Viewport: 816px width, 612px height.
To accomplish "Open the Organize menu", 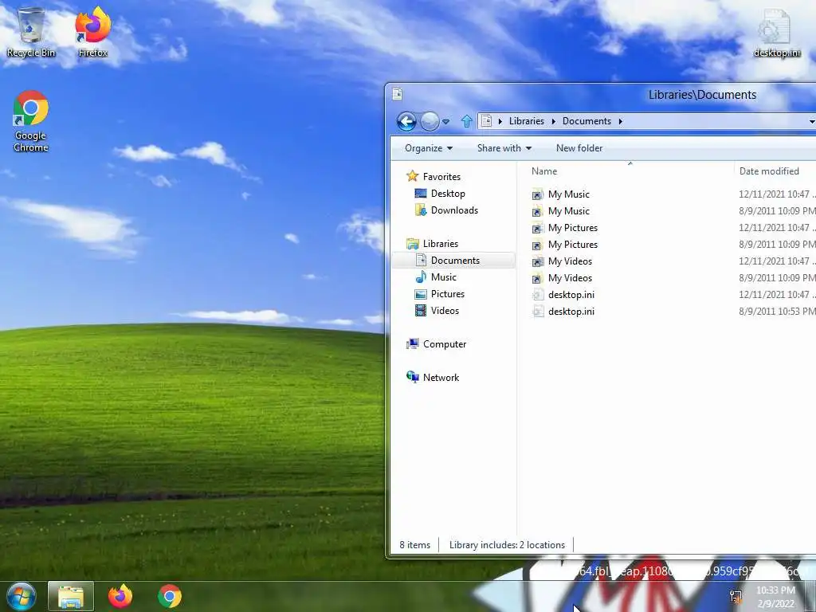I will (428, 148).
